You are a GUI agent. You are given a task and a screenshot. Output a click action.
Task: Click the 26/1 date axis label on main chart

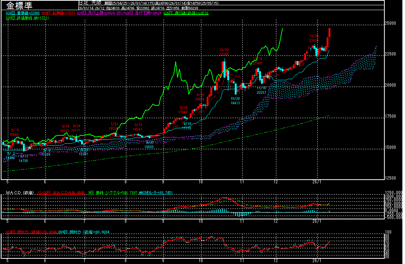[317, 182]
